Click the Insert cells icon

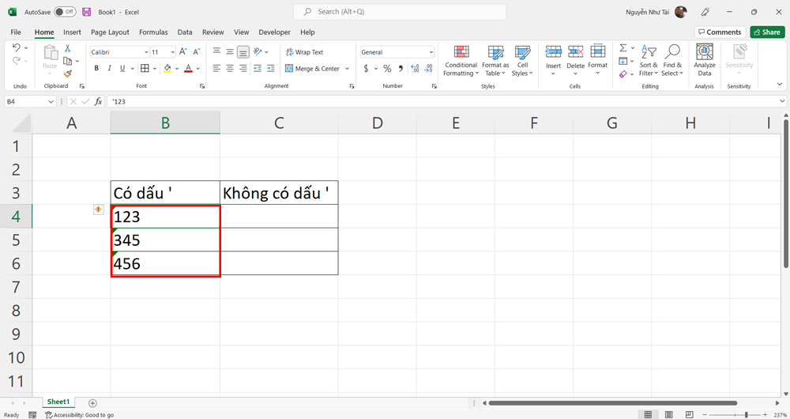pyautogui.click(x=553, y=51)
